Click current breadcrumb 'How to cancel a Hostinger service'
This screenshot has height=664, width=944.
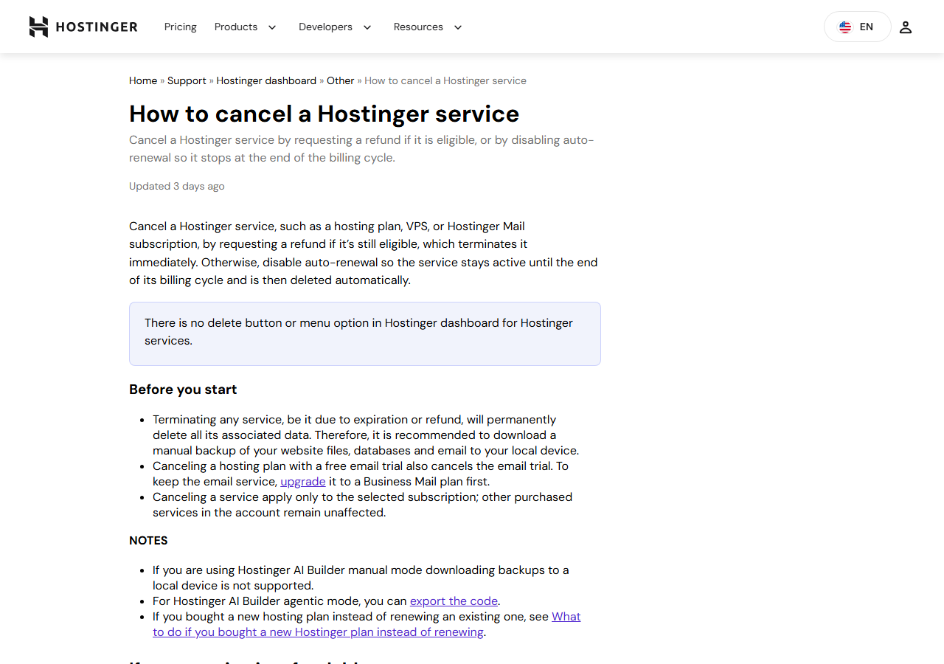(x=445, y=80)
